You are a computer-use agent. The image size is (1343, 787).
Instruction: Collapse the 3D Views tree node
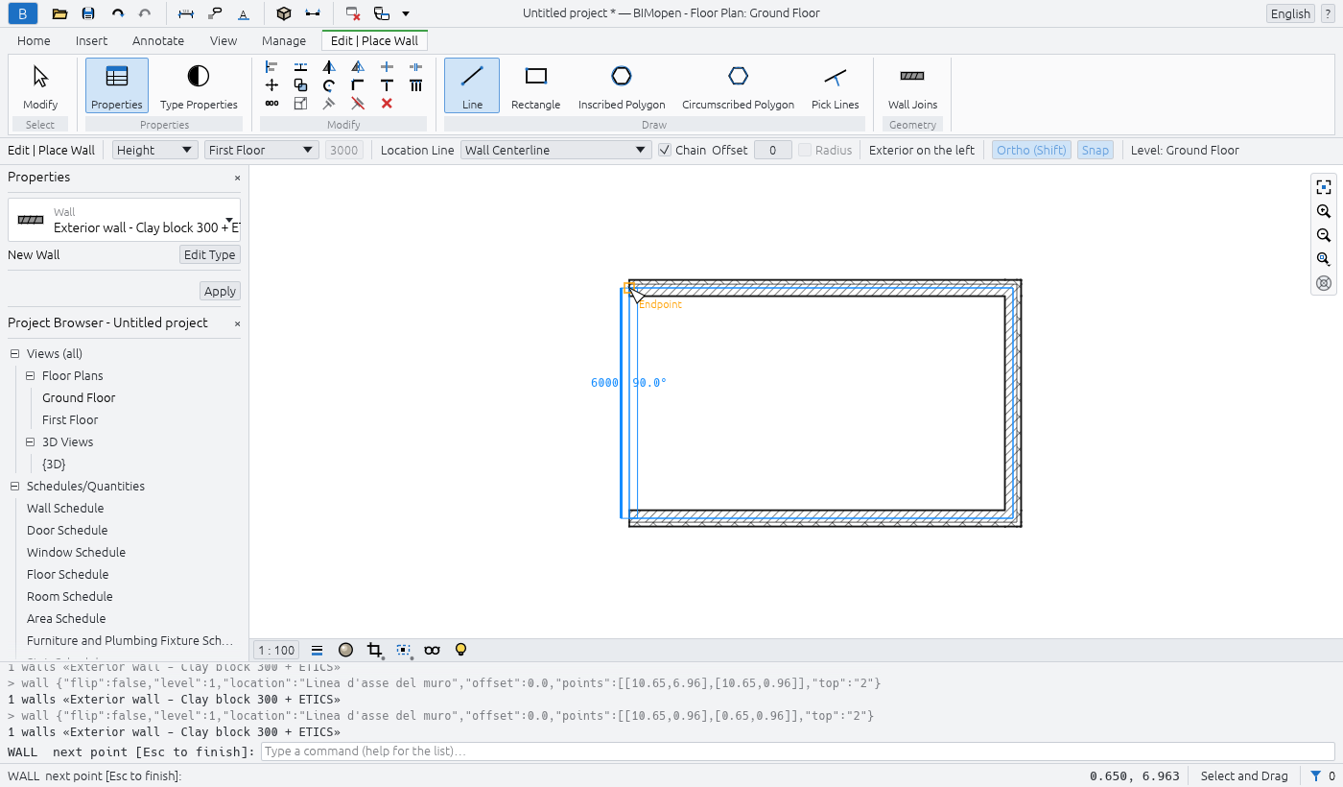pyautogui.click(x=31, y=442)
